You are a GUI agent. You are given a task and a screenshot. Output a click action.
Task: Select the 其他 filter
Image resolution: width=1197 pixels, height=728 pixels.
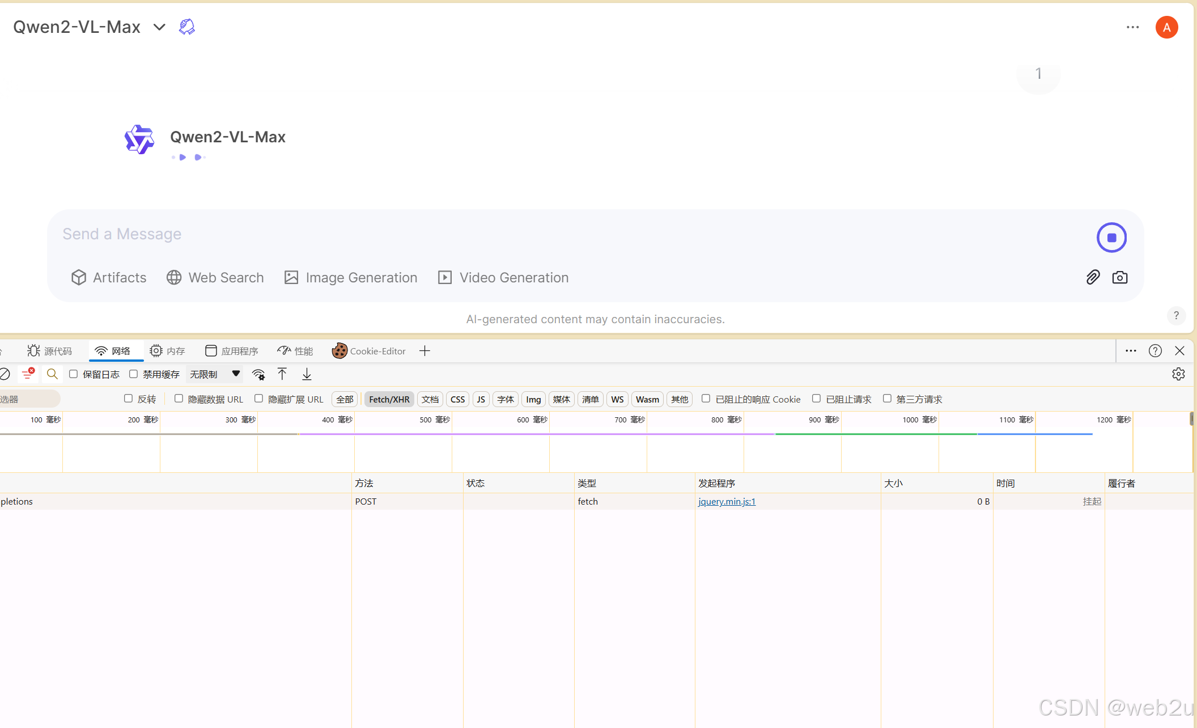(x=680, y=399)
